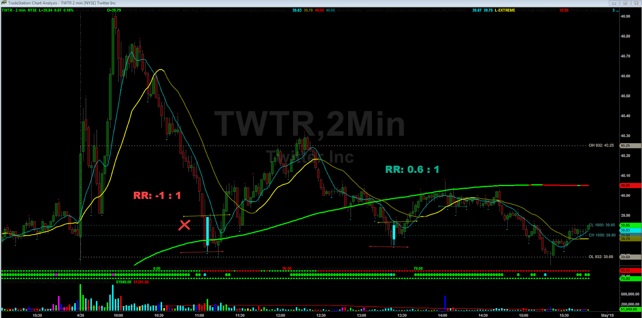Click the 4/30 date on time axis
The height and width of the screenshot is (318, 642).
pos(81,315)
